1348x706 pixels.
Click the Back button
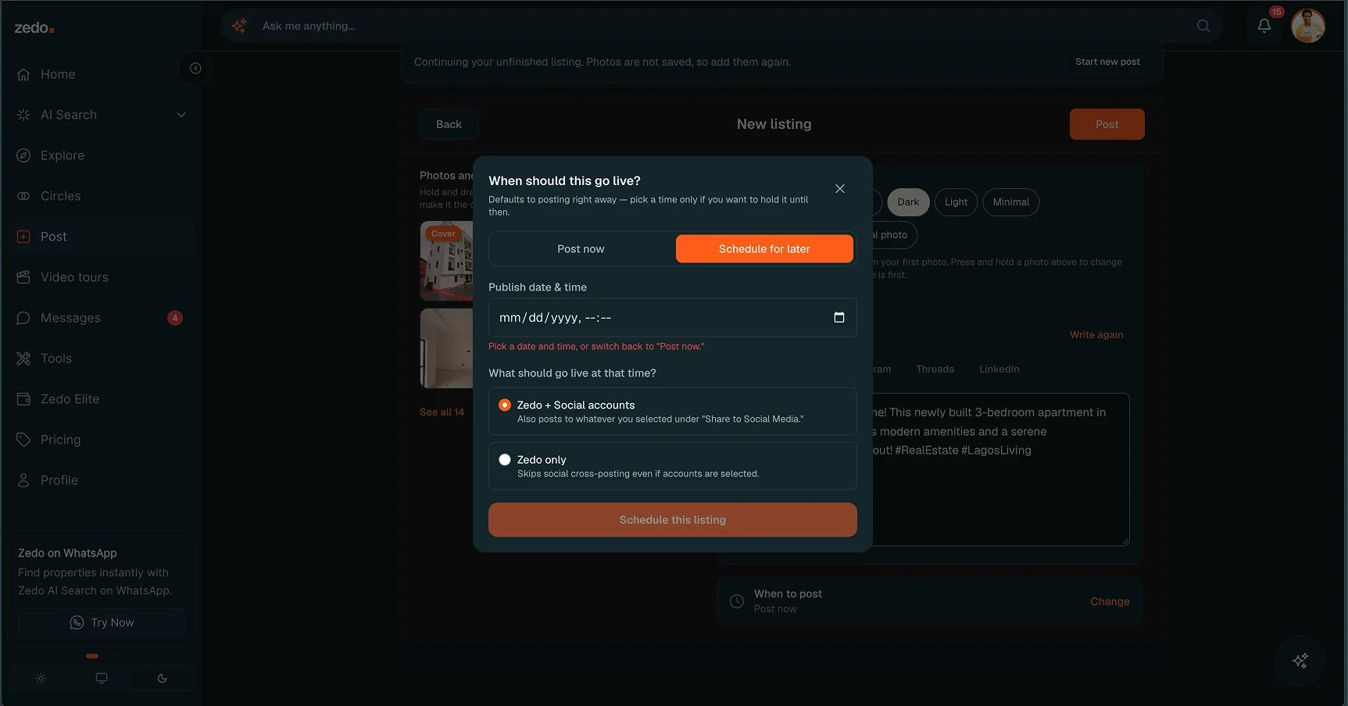[449, 124]
